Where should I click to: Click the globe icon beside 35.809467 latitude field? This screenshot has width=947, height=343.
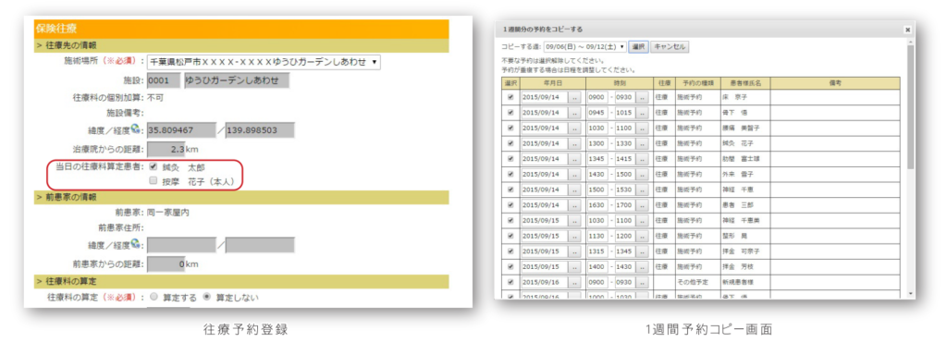136,129
